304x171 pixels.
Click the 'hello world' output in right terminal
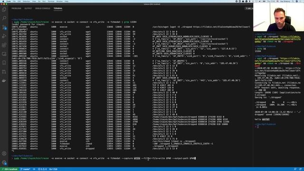(262, 119)
